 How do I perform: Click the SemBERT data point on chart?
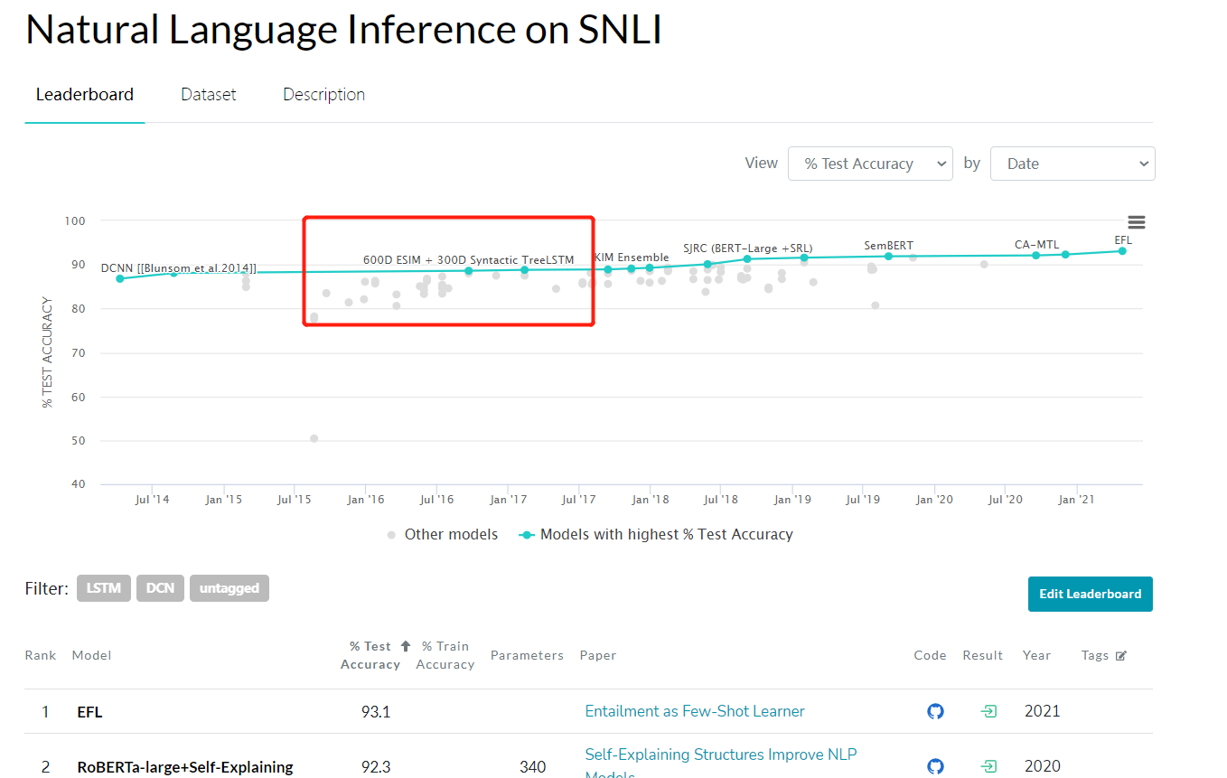click(888, 257)
